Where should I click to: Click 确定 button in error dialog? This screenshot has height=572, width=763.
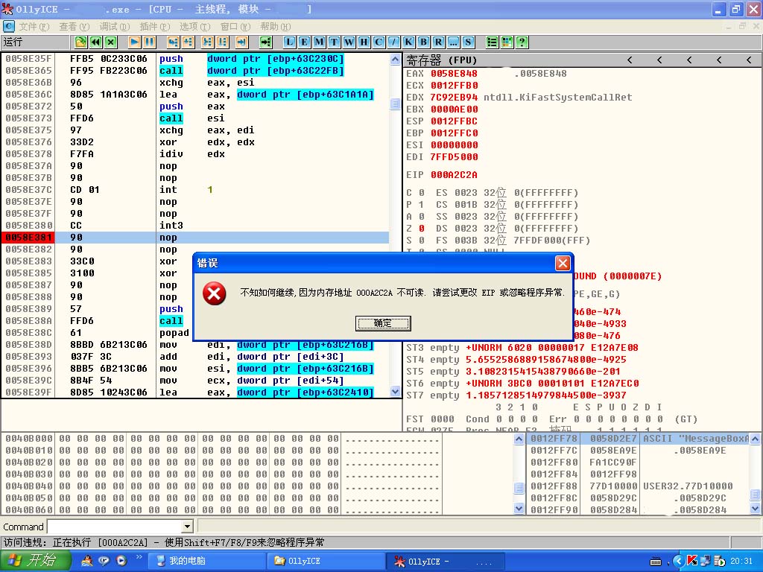coord(383,323)
